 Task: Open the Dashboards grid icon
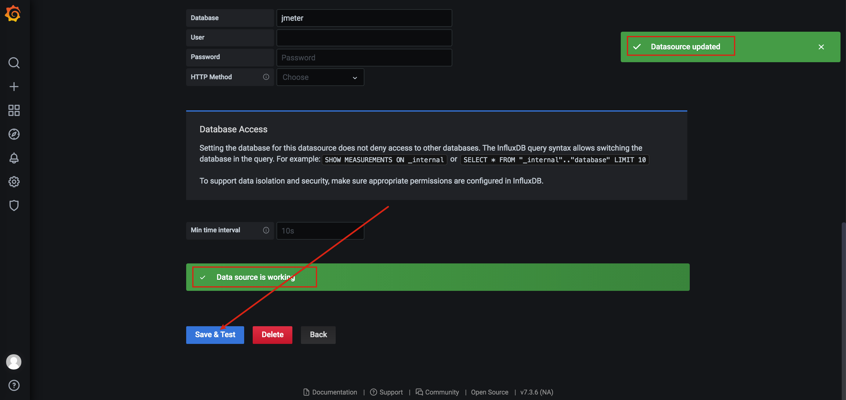(14, 110)
